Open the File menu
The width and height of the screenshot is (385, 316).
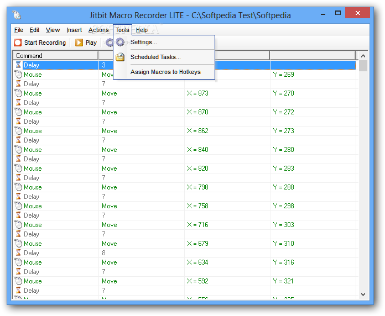(19, 30)
